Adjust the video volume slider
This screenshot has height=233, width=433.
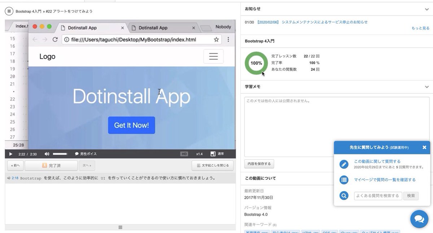pos(61,154)
